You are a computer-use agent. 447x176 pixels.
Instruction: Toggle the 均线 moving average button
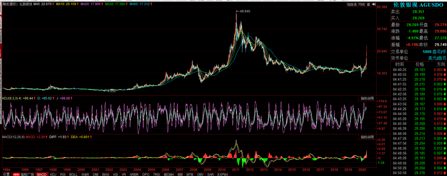(361, 5)
